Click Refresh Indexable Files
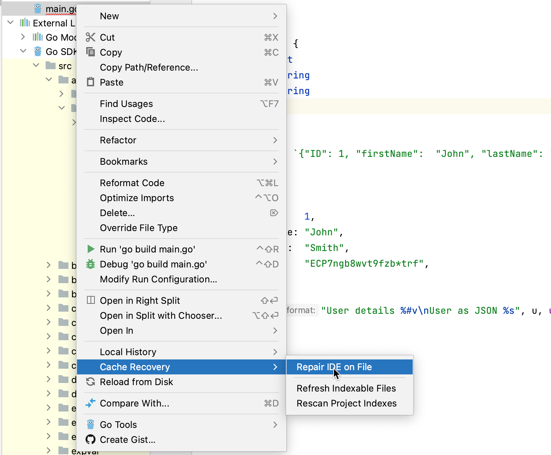 tap(346, 388)
